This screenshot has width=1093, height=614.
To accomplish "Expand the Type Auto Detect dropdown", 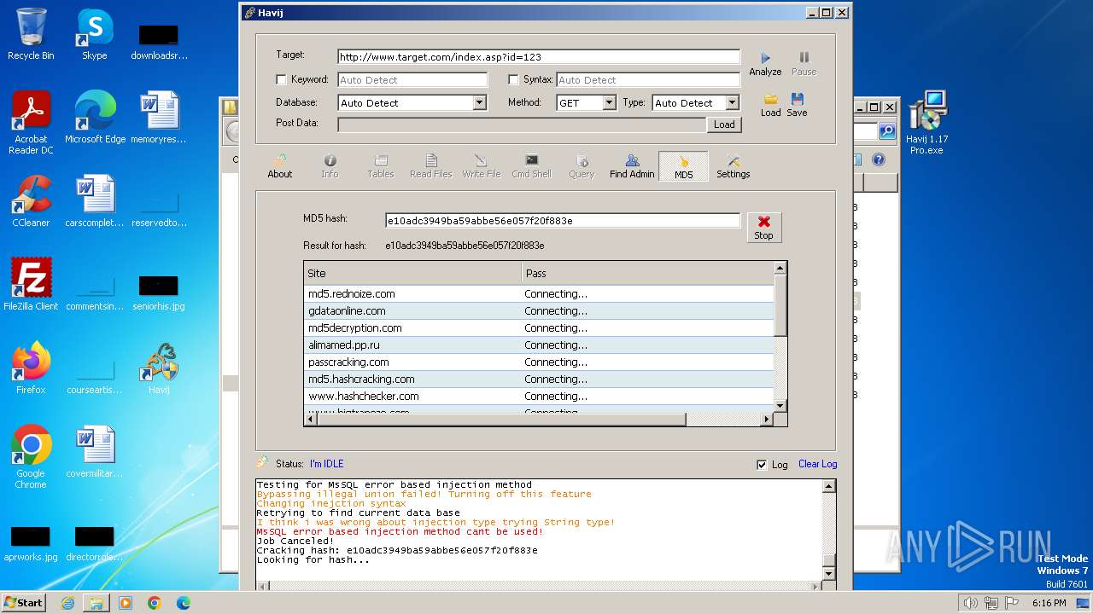I will point(732,103).
